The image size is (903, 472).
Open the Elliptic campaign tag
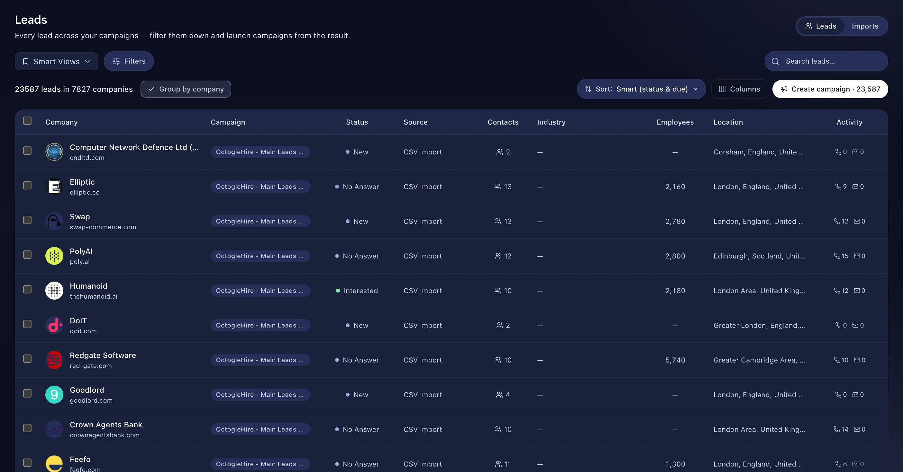click(x=260, y=187)
